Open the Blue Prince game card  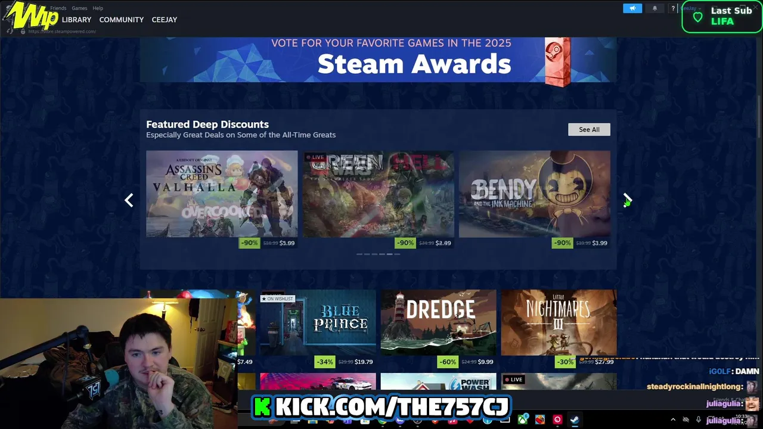coord(318,322)
